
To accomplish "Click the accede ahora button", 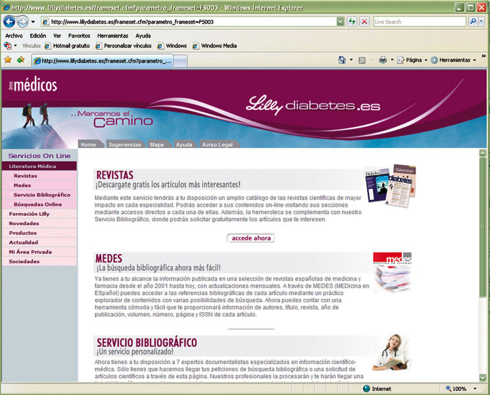I will click(251, 238).
